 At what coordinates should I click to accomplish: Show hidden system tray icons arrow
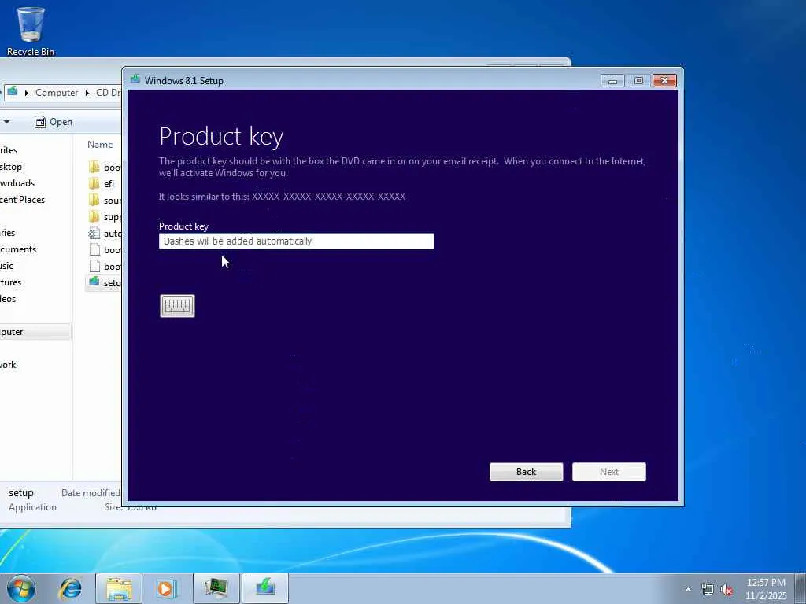(688, 589)
